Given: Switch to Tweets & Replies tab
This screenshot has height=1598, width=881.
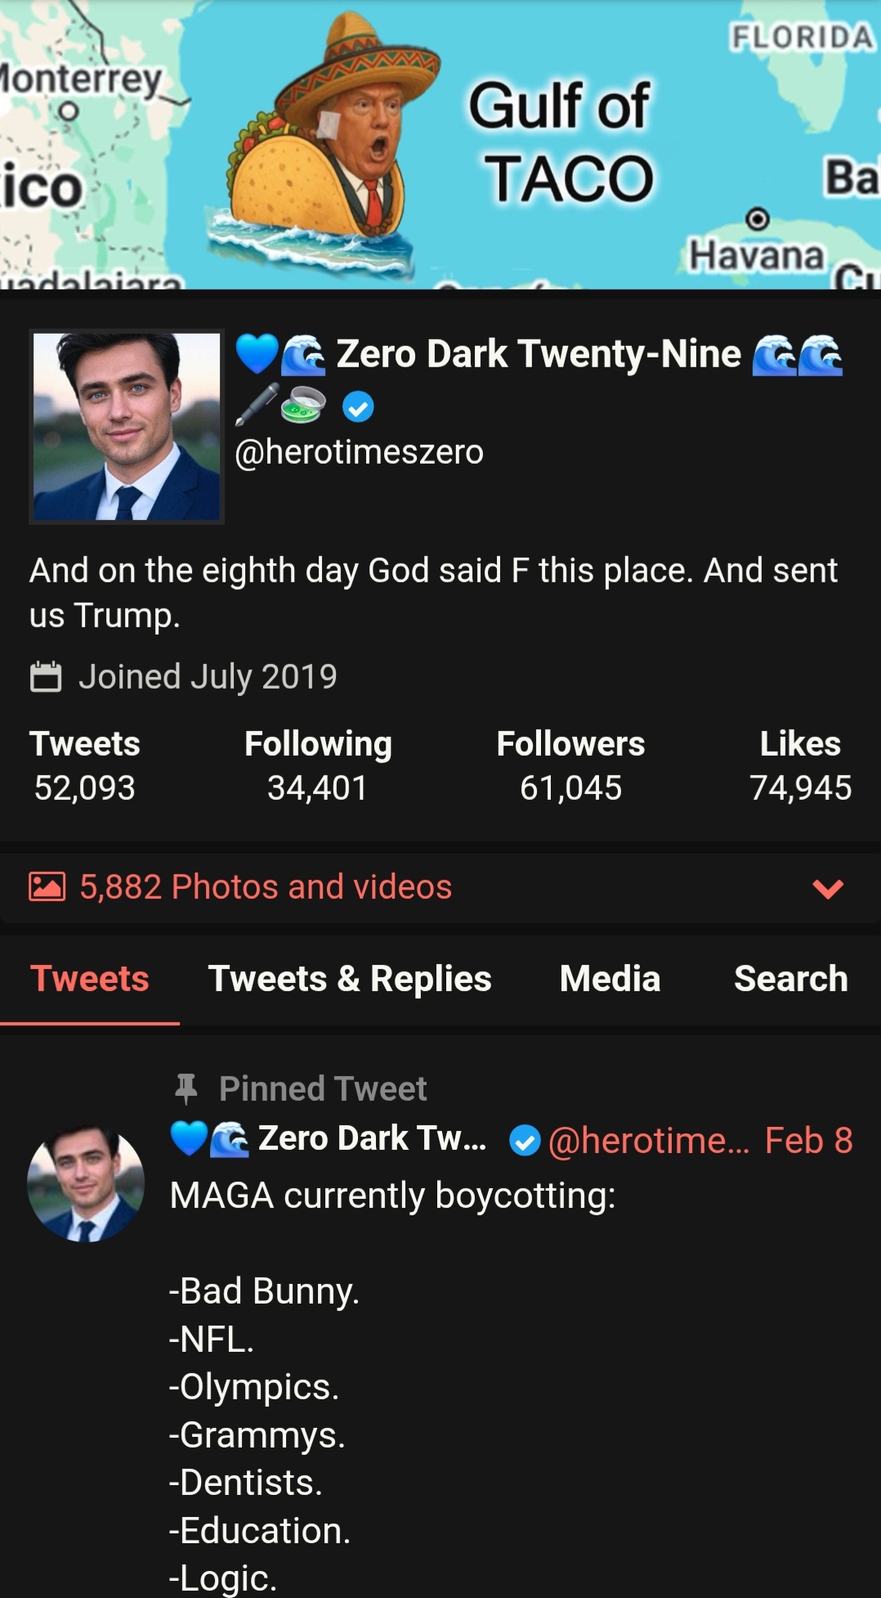Looking at the screenshot, I should pyautogui.click(x=350, y=978).
